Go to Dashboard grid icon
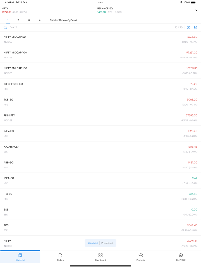Viewport: 201px width, 268px height. point(100,255)
